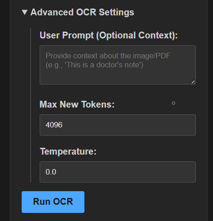Image resolution: width=213 pixels, height=221 pixels.
Task: Focus the User Prompt text area
Action: click(x=118, y=65)
